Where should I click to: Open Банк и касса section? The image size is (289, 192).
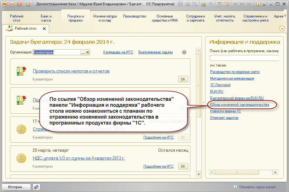pyautogui.click(x=46, y=18)
